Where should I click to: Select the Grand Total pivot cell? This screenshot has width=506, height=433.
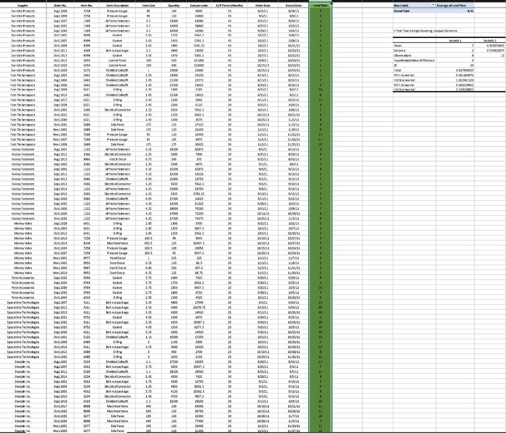(403, 11)
